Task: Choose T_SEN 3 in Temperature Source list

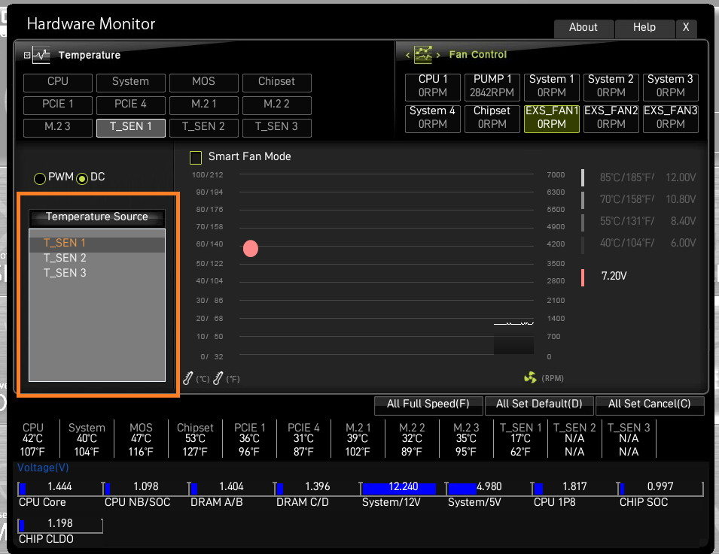Action: coord(65,273)
